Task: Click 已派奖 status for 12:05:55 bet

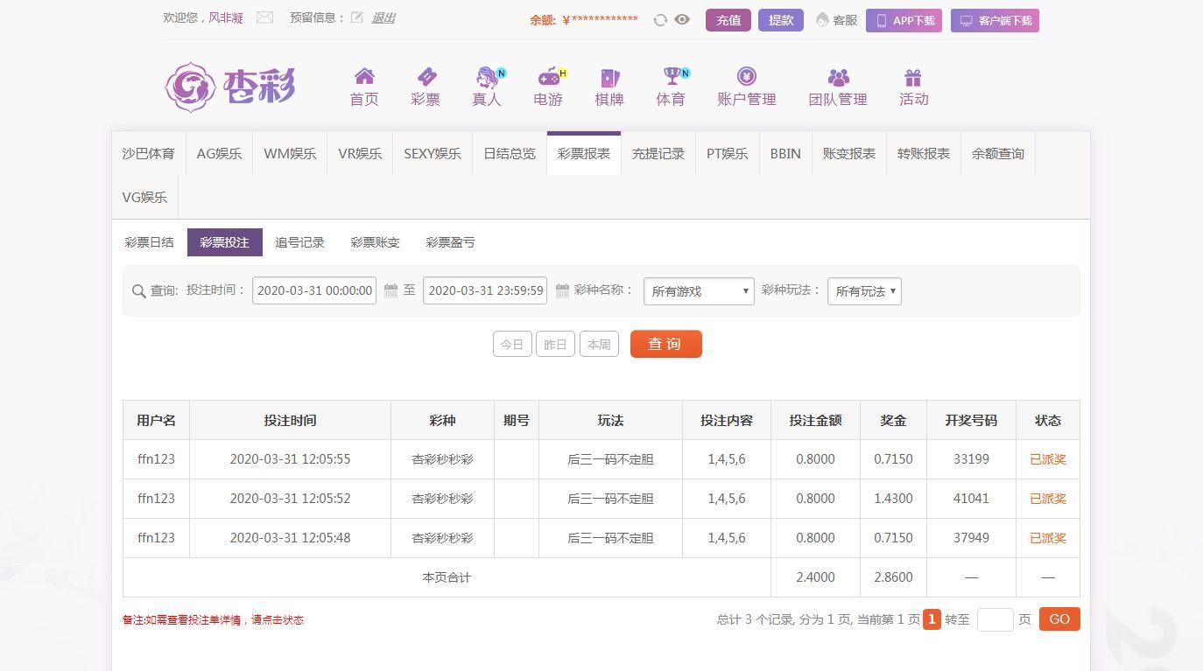Action: [x=1047, y=459]
